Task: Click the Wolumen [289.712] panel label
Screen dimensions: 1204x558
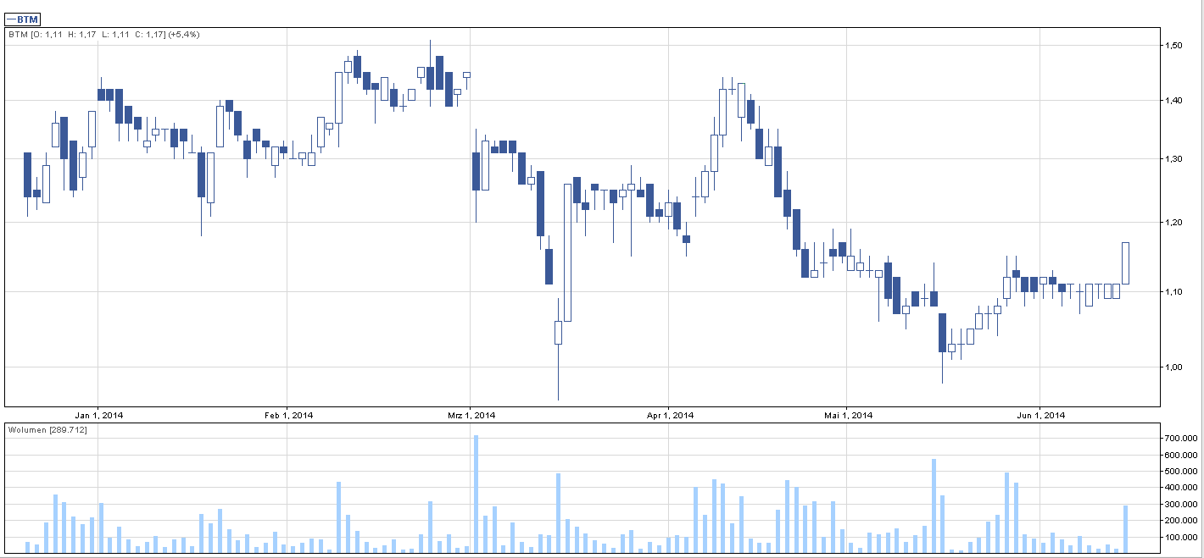Action: pyautogui.click(x=47, y=430)
